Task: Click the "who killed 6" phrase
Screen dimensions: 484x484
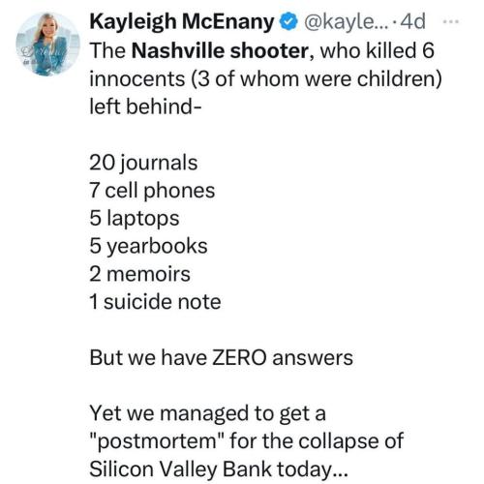Action: 378,50
